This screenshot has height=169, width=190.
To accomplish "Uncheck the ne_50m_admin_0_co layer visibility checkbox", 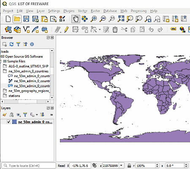I will [8, 122].
